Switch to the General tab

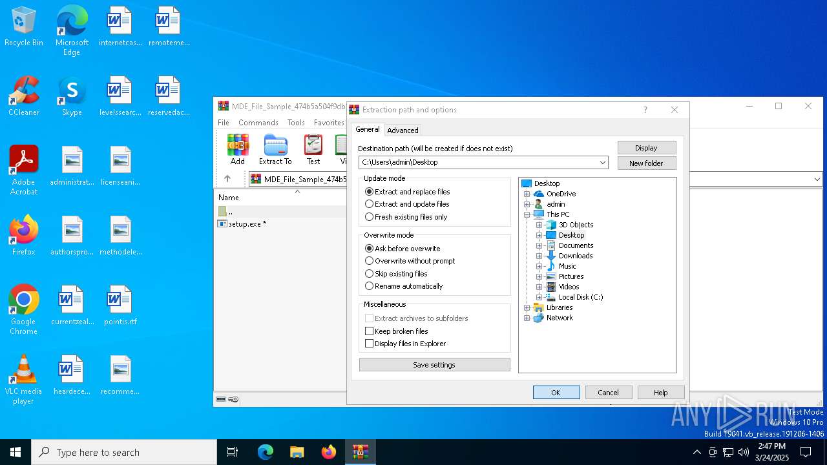(x=368, y=129)
